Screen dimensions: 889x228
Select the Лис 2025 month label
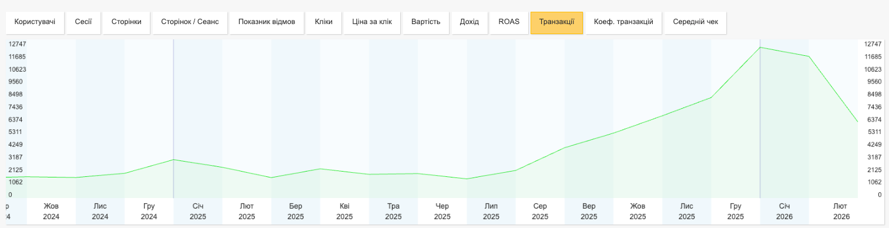pyautogui.click(x=687, y=212)
